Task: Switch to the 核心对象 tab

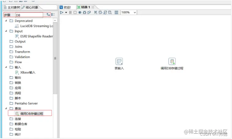Action: (30, 7)
